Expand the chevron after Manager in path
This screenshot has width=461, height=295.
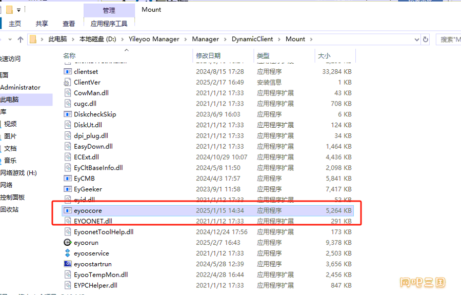pyautogui.click(x=225, y=39)
